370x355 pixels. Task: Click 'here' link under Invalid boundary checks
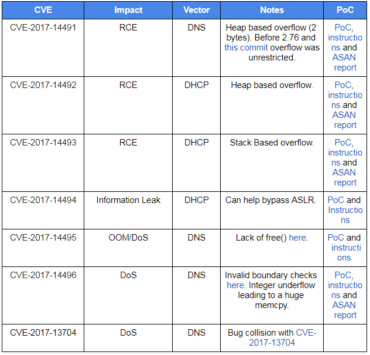(235, 285)
